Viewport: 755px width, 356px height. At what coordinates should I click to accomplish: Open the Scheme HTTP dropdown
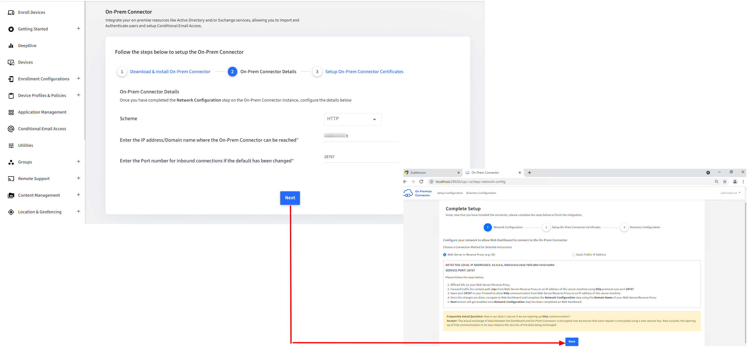[353, 119]
